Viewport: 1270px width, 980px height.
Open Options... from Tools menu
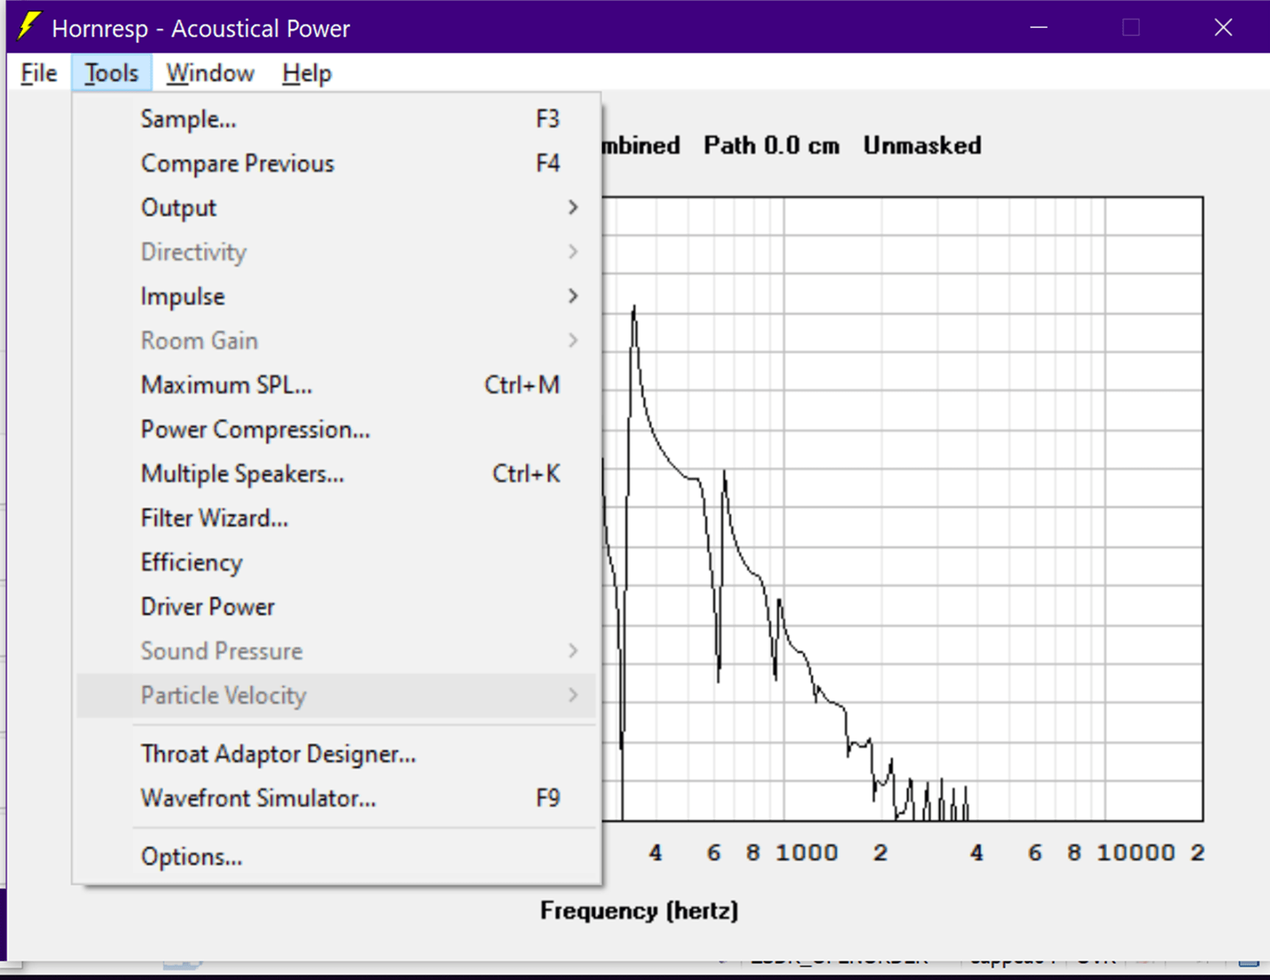click(336, 858)
